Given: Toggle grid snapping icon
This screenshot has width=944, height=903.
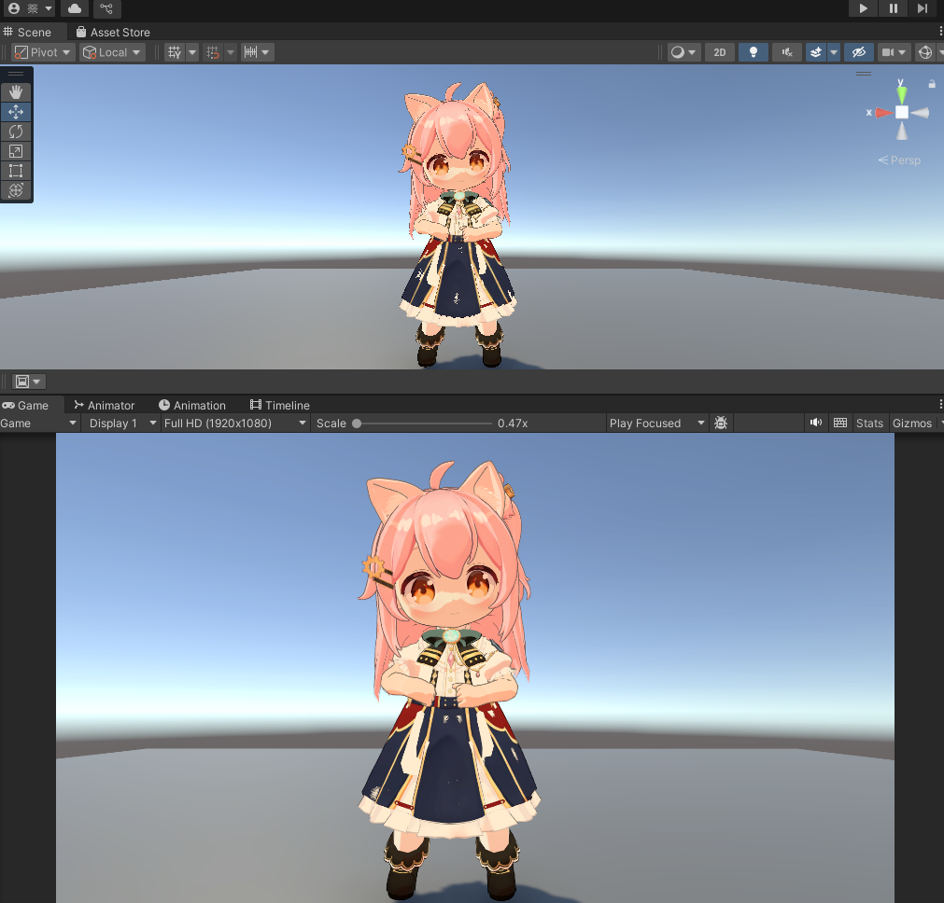Looking at the screenshot, I should click(x=213, y=52).
